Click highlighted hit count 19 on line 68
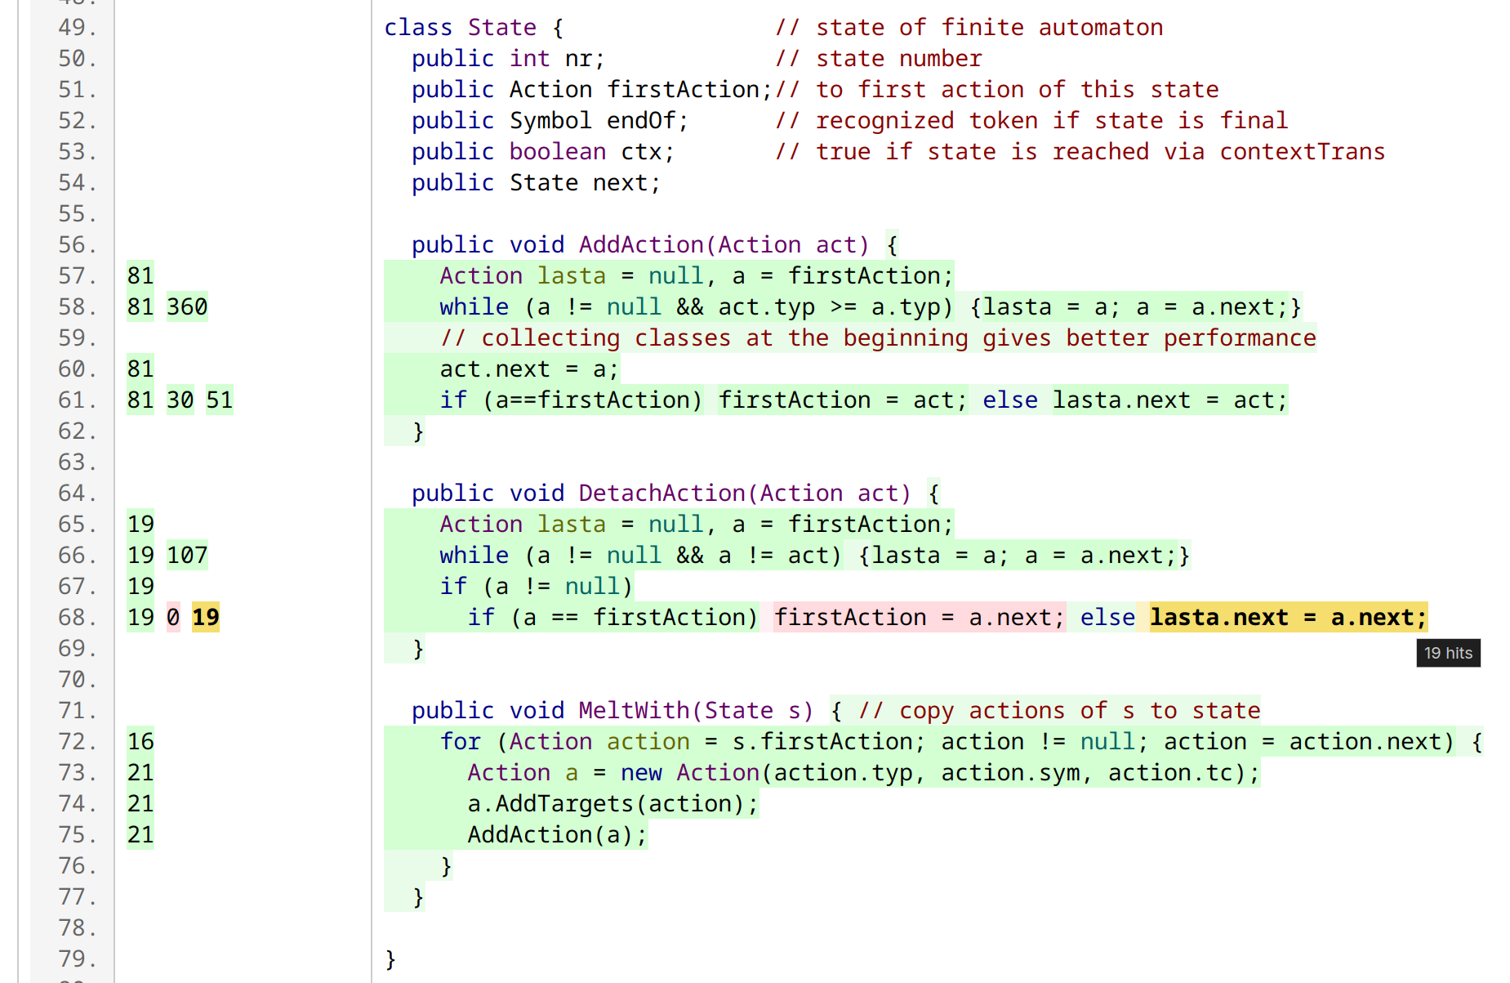 coord(206,618)
